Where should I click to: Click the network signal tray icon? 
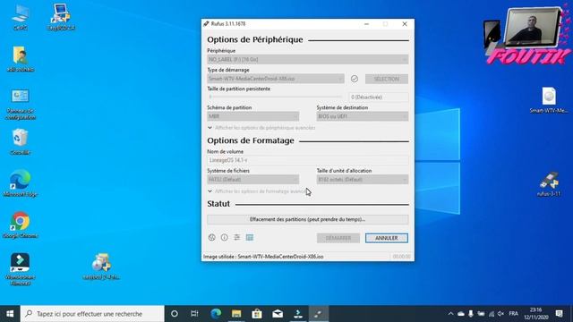click(492, 314)
